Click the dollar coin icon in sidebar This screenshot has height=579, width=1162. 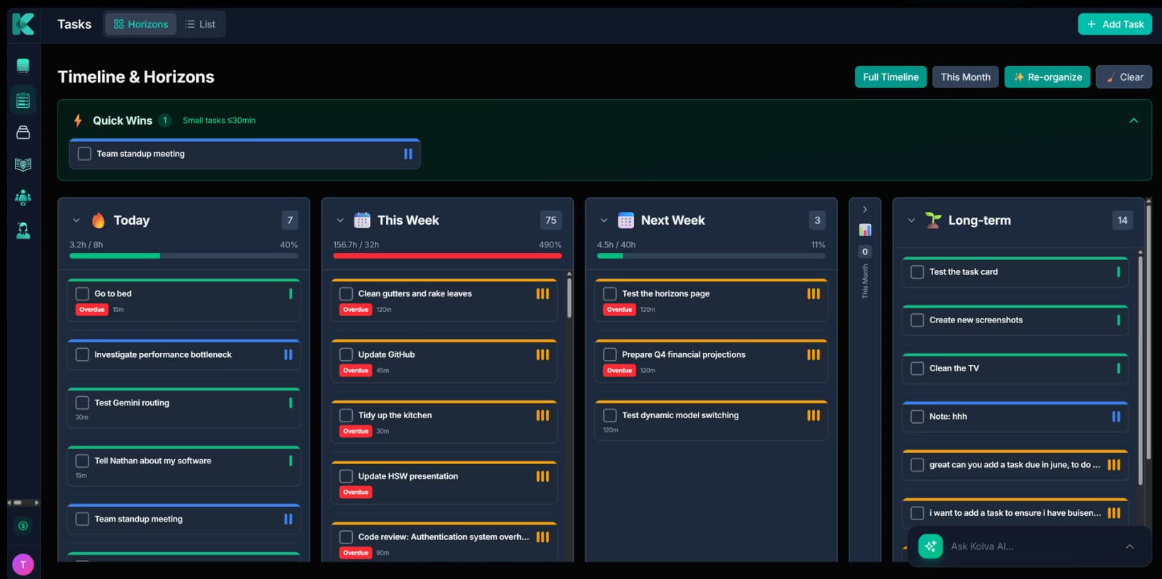coord(23,526)
